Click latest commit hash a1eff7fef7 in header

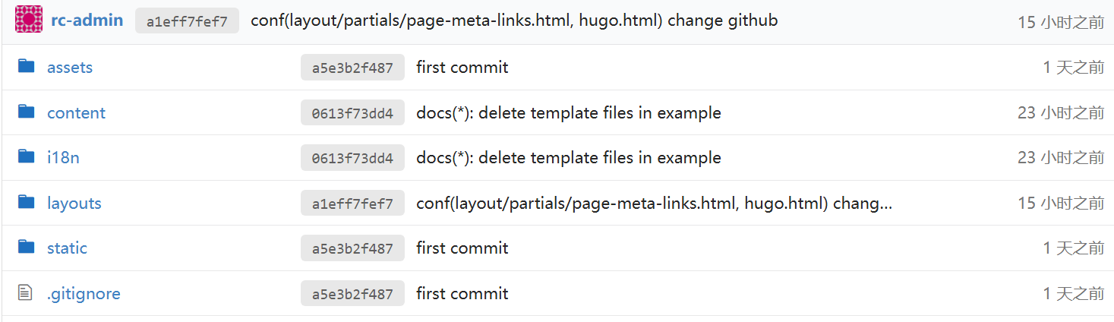(187, 21)
